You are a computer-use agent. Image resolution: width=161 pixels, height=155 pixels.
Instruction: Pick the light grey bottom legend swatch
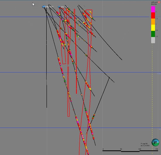pyautogui.click(x=153, y=40)
